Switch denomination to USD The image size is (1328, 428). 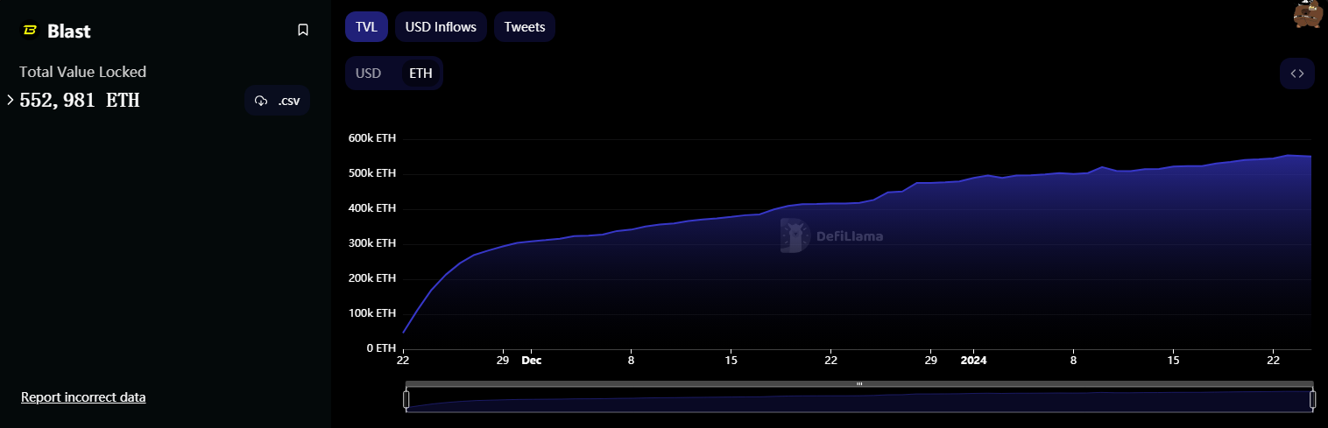pyautogui.click(x=368, y=74)
